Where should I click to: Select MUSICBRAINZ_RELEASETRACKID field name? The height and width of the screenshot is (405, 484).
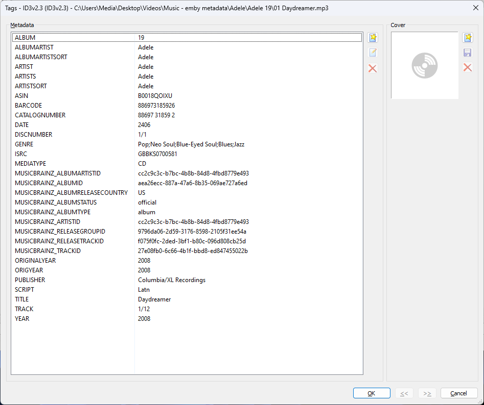click(x=59, y=241)
